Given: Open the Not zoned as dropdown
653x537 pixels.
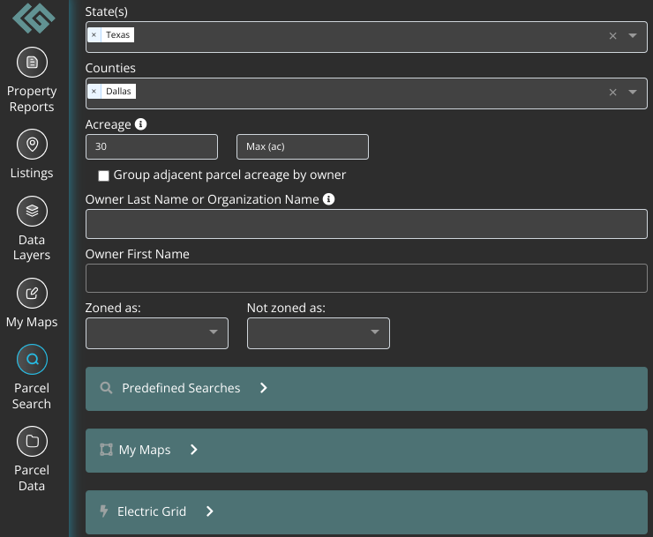Looking at the screenshot, I should pos(319,333).
